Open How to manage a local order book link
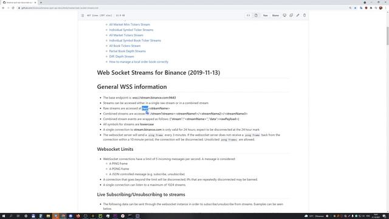Screen dimensions: 389x219 [x=139, y=62]
